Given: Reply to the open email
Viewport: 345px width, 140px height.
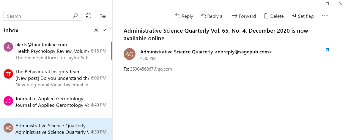Looking at the screenshot, I should click(x=184, y=16).
